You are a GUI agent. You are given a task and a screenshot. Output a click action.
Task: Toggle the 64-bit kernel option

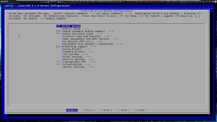pos(68,26)
